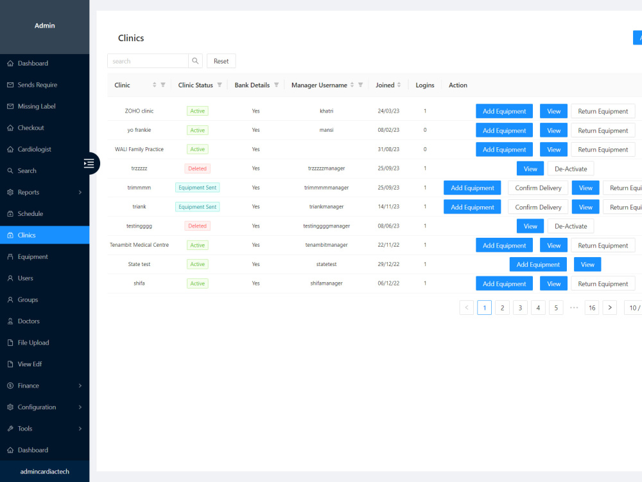Open Missing Label in sidebar
The height and width of the screenshot is (482, 642).
point(45,106)
